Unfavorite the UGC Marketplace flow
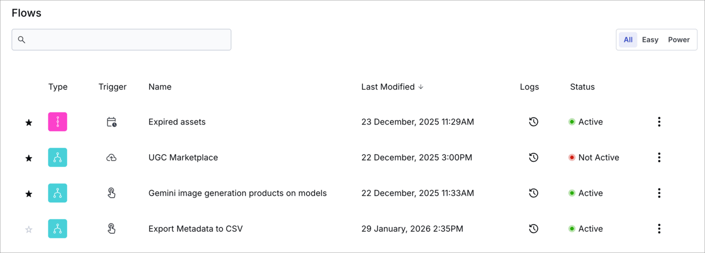Screen dimensions: 705x253 point(29,158)
